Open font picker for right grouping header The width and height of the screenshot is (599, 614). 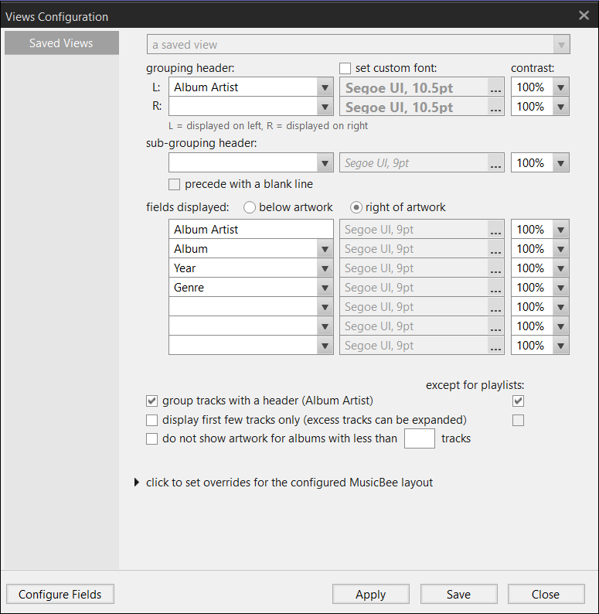[495, 107]
